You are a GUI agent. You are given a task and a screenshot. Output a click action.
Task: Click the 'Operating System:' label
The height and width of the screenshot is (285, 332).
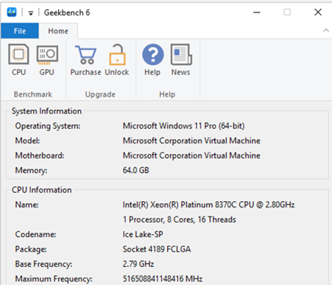coord(48,126)
